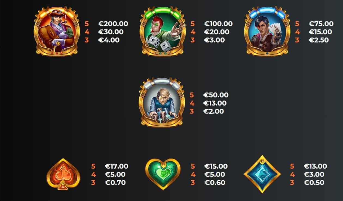Screen dimensions: 343x201
Task: Click the €13.00 diamond payout
Action: pos(315,166)
